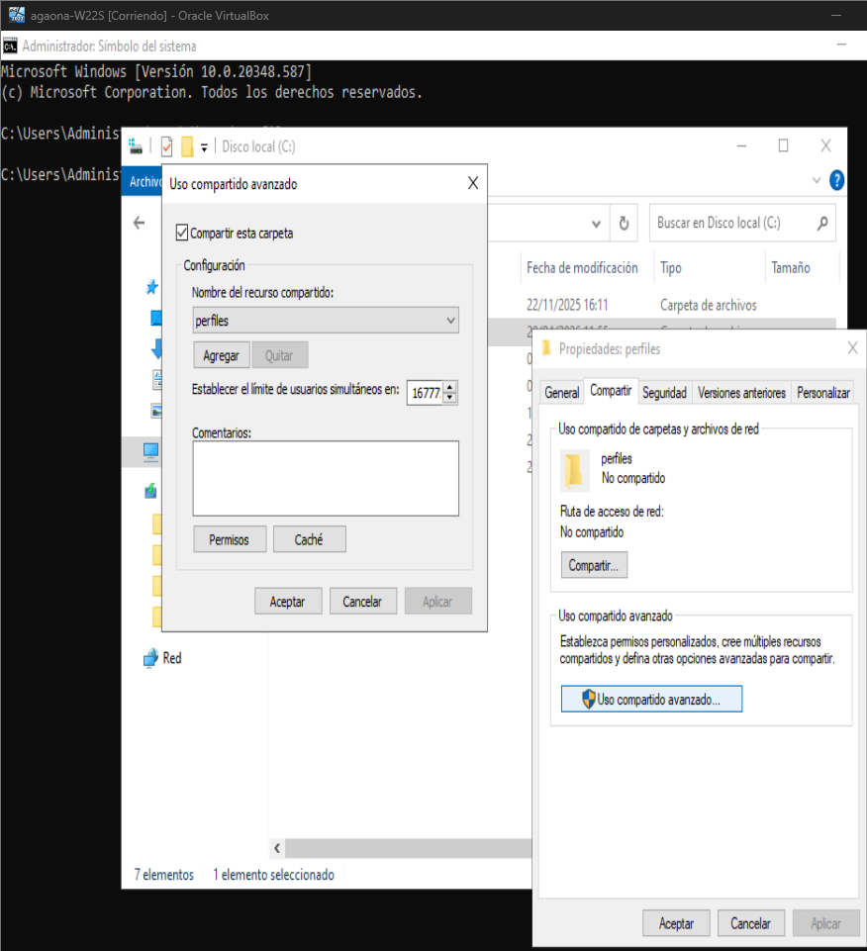Increase the simultaneous users limit with up arrow
This screenshot has height=951, width=867.
pos(450,387)
